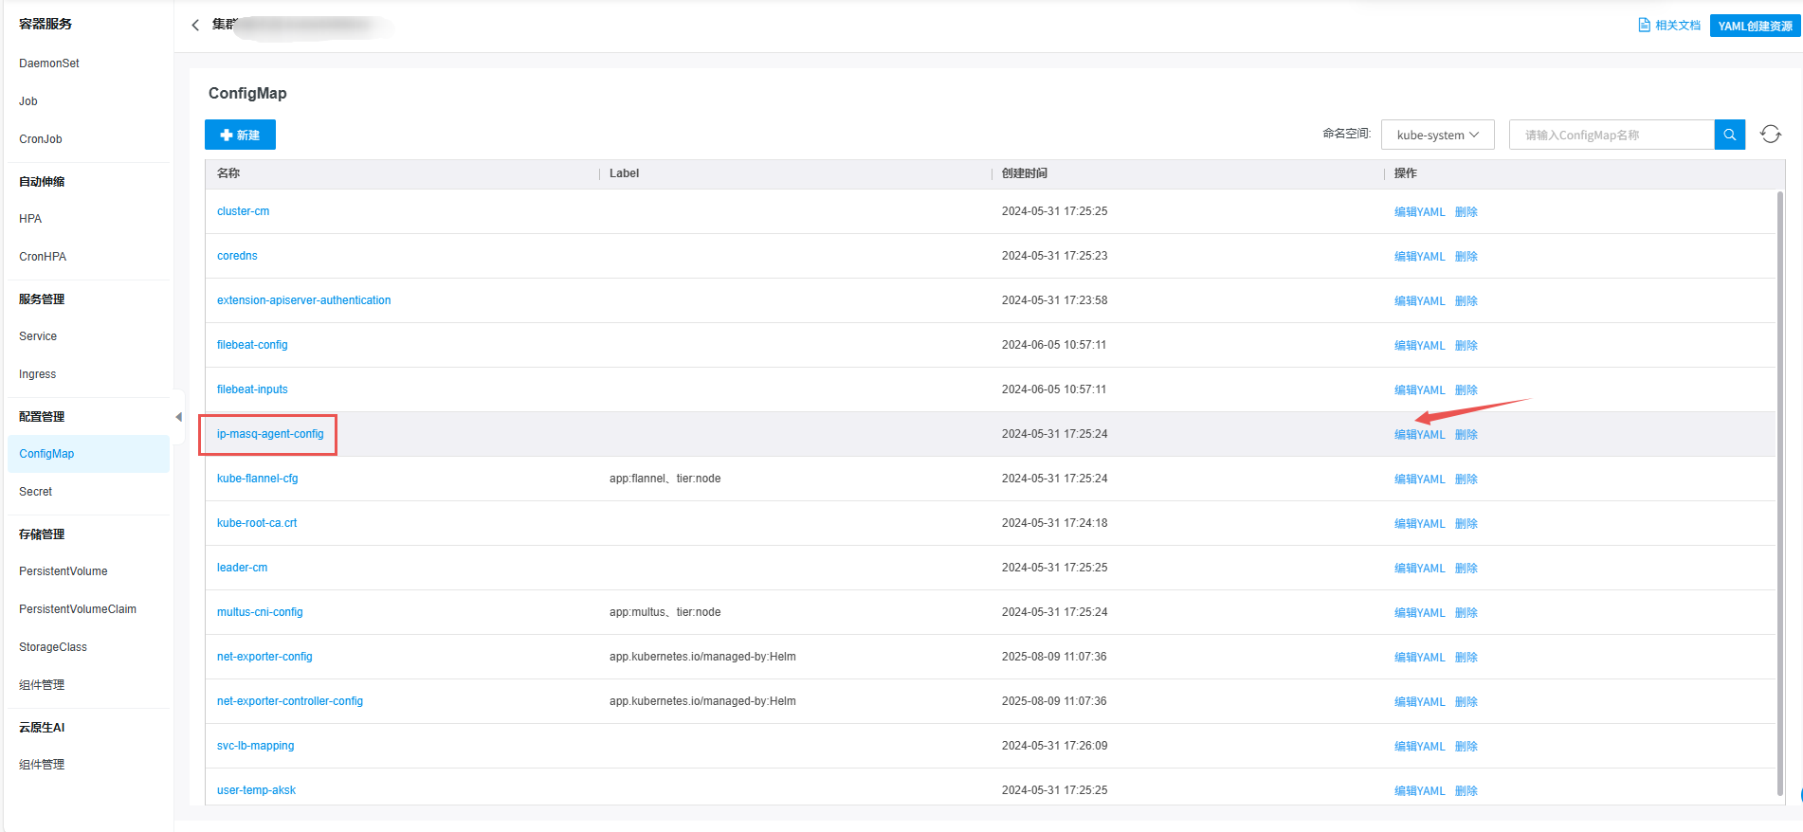This screenshot has width=1803, height=832.
Task: Open CronJob in the sidebar
Action: [x=41, y=139]
